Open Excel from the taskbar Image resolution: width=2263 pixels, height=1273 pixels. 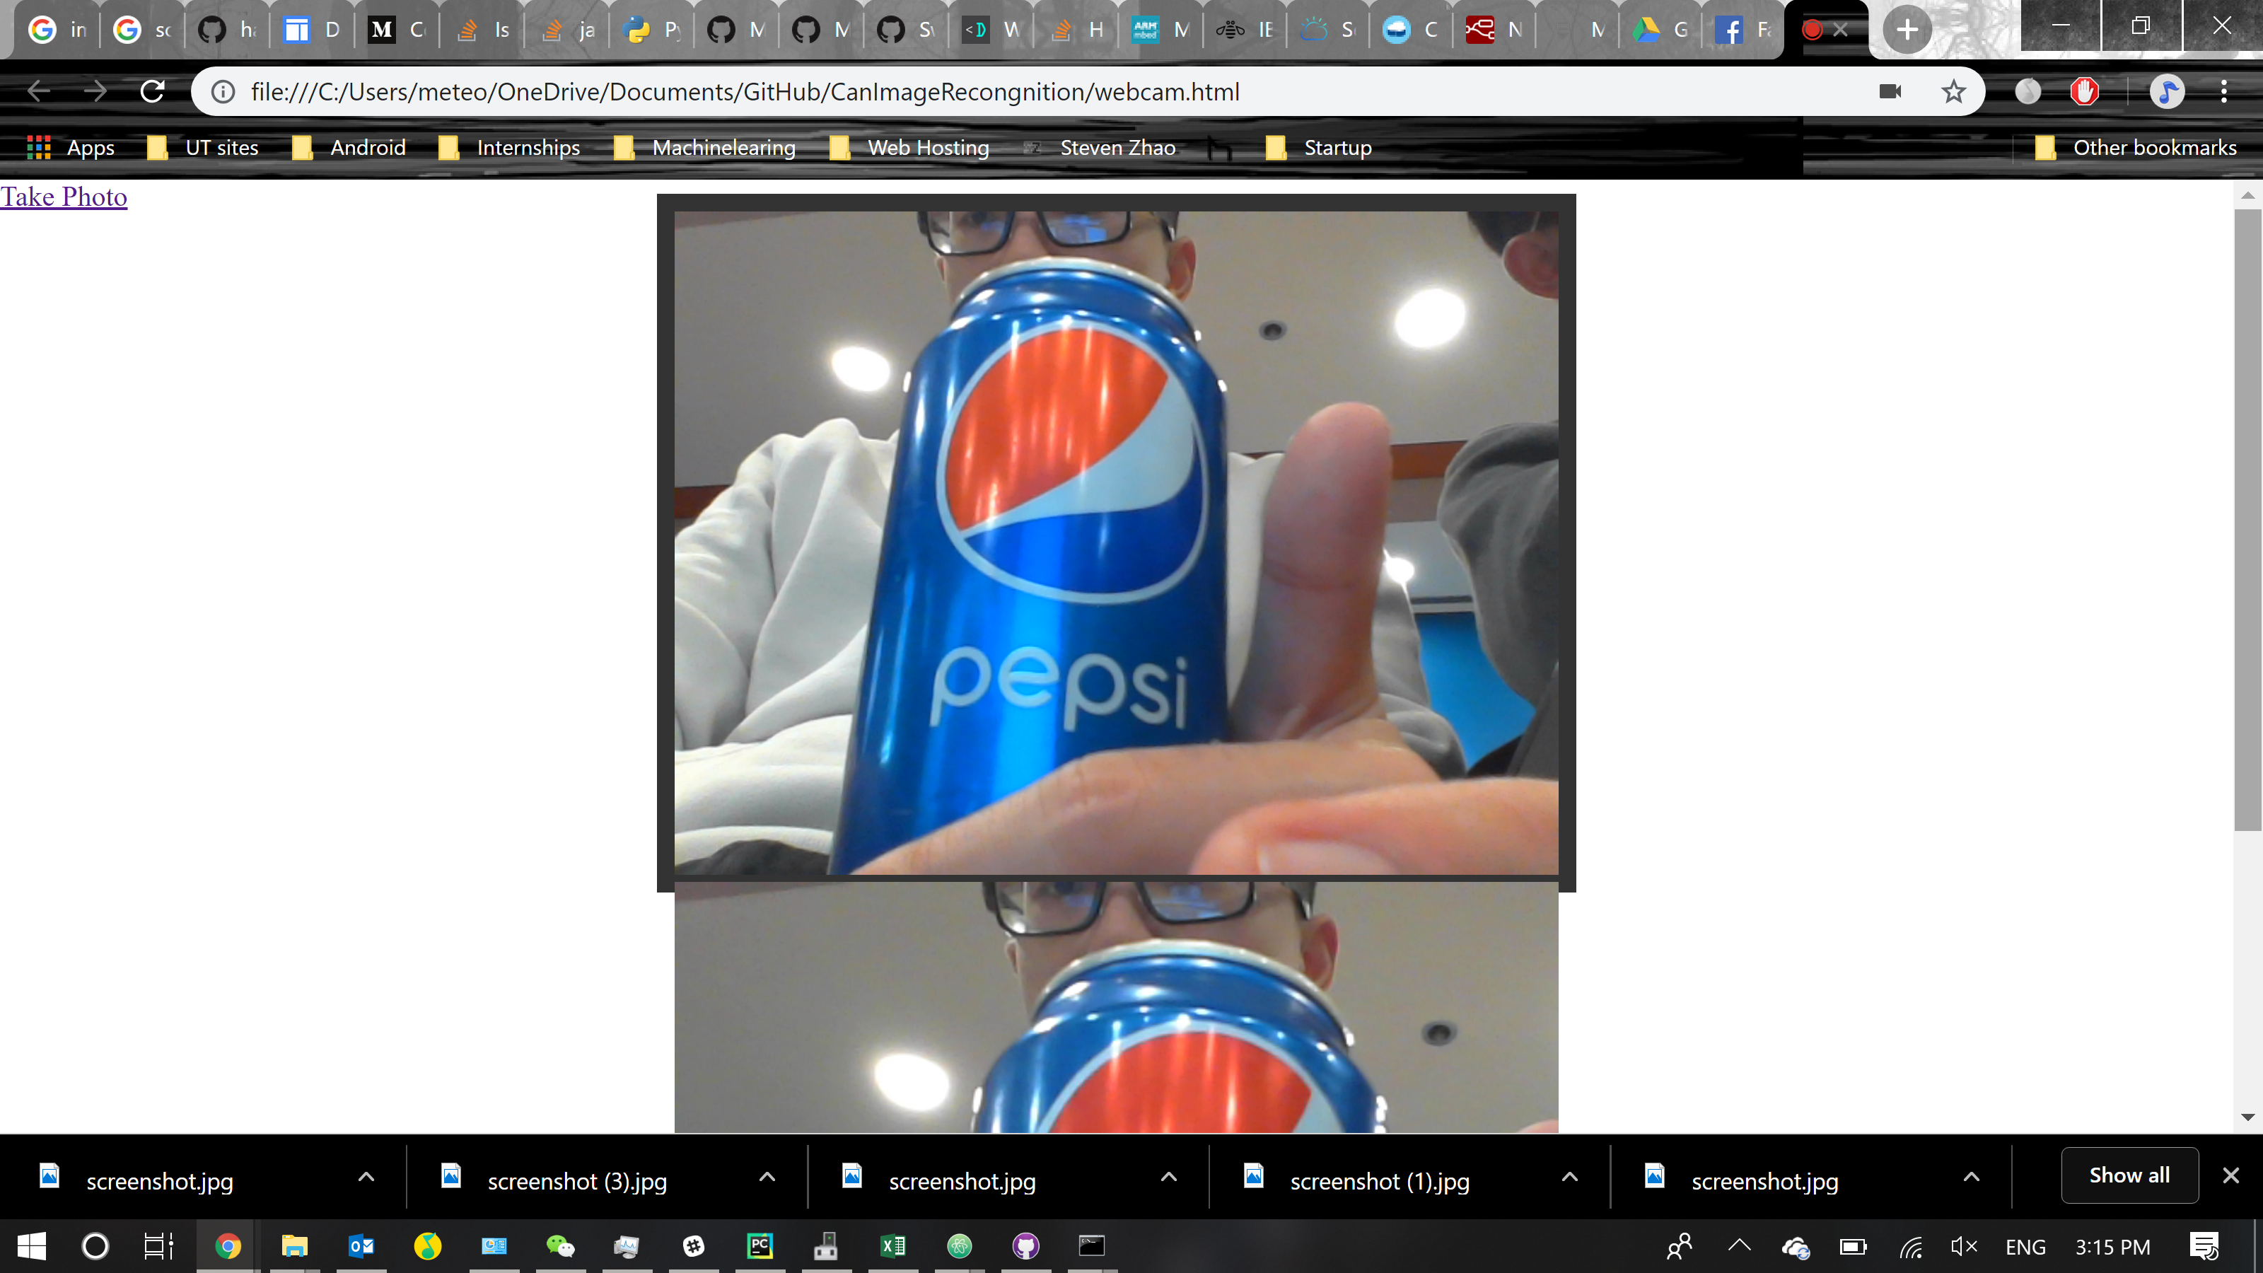pos(892,1245)
